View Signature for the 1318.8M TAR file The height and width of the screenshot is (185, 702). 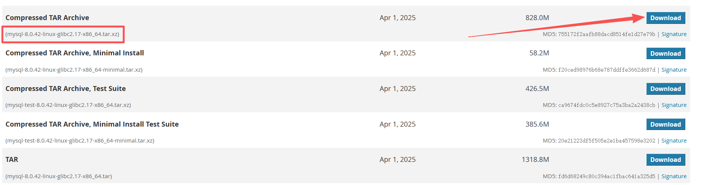(x=674, y=176)
